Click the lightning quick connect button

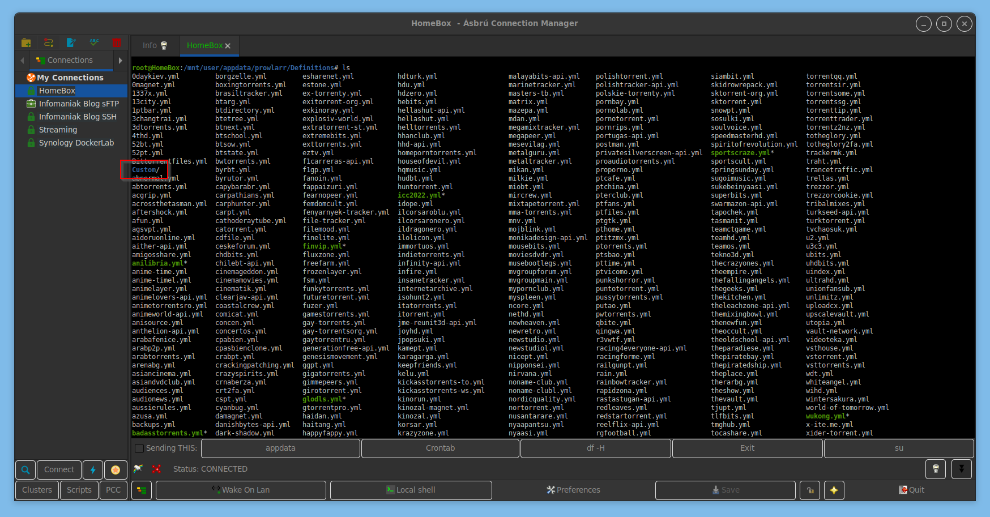[93, 469]
